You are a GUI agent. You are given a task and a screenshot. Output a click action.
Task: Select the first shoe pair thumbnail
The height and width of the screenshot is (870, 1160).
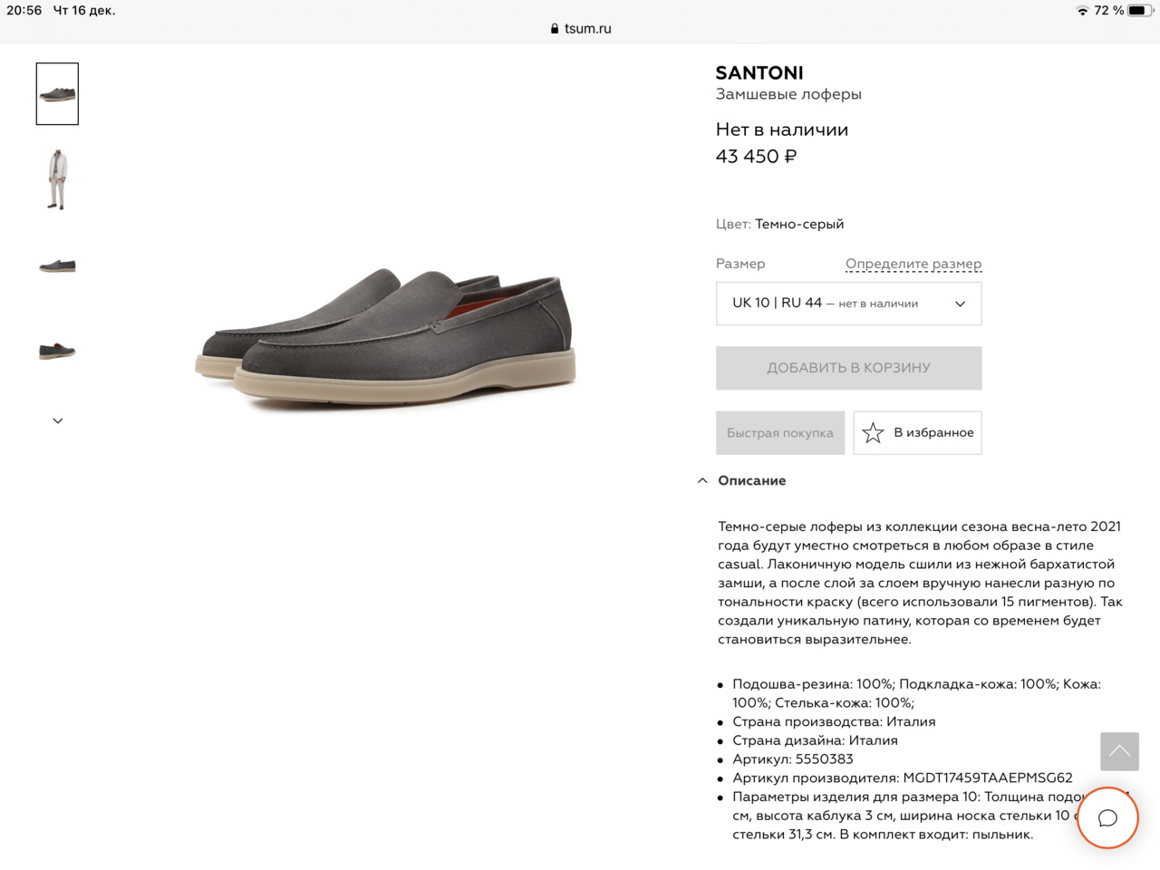[x=57, y=93]
